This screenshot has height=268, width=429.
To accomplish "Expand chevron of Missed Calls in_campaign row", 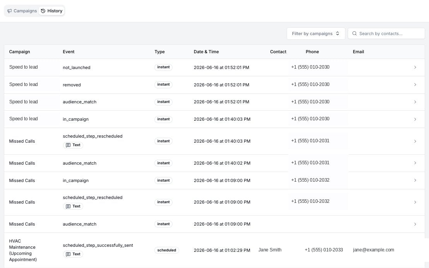I will 415,180.
